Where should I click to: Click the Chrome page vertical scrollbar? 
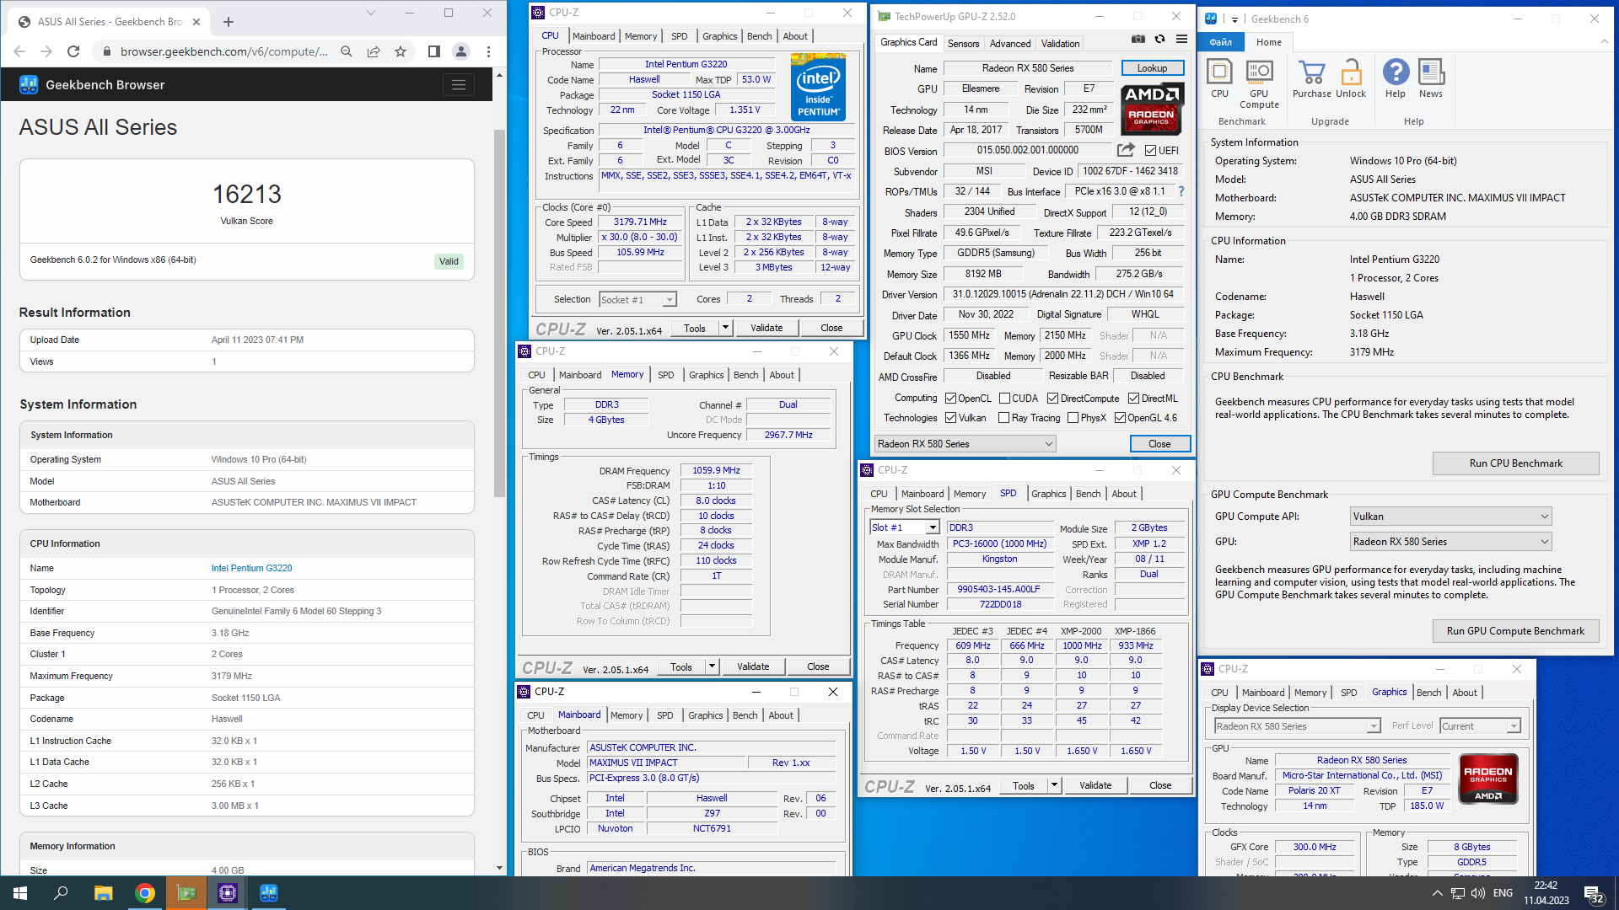pyautogui.click(x=499, y=312)
